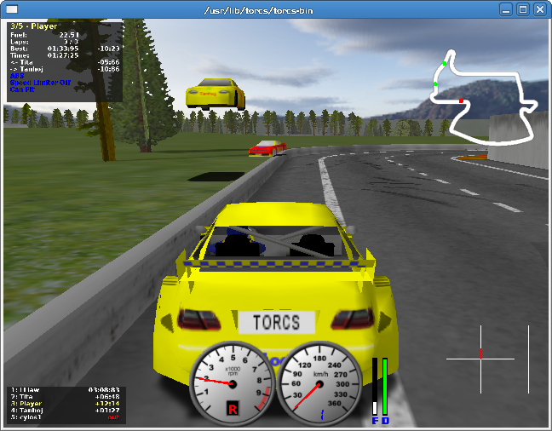
Task: Click the '3/5 - Player' header
Action: pos(34,26)
